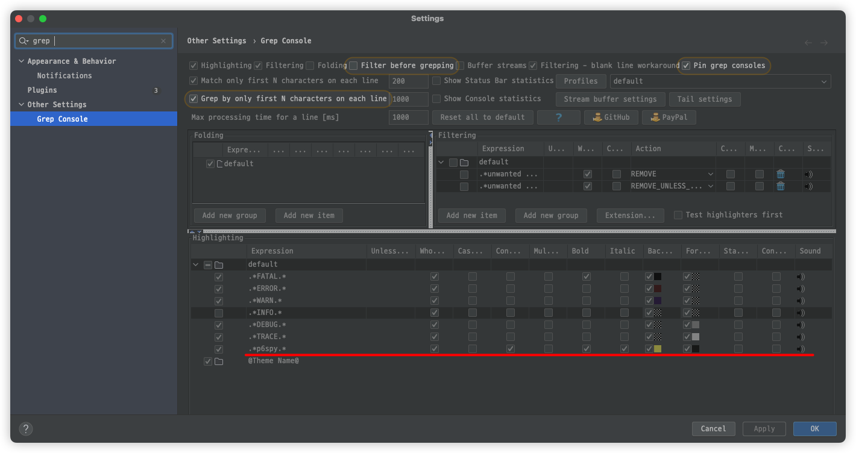Open the GitHub link button
This screenshot has height=453, width=856.
[x=611, y=117]
